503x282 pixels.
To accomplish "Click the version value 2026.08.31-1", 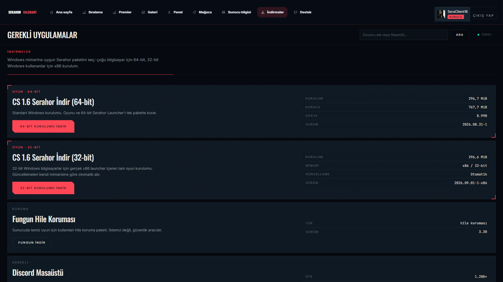I will coord(474,125).
